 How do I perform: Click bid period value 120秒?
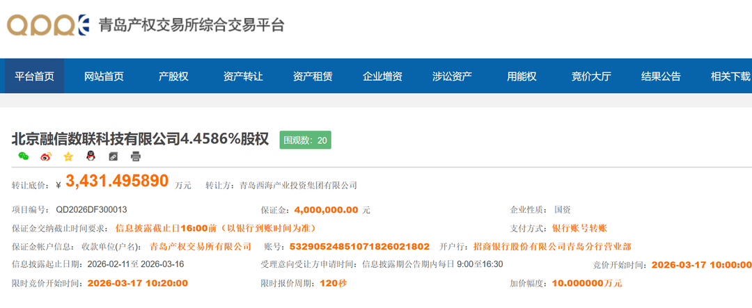[x=334, y=283]
